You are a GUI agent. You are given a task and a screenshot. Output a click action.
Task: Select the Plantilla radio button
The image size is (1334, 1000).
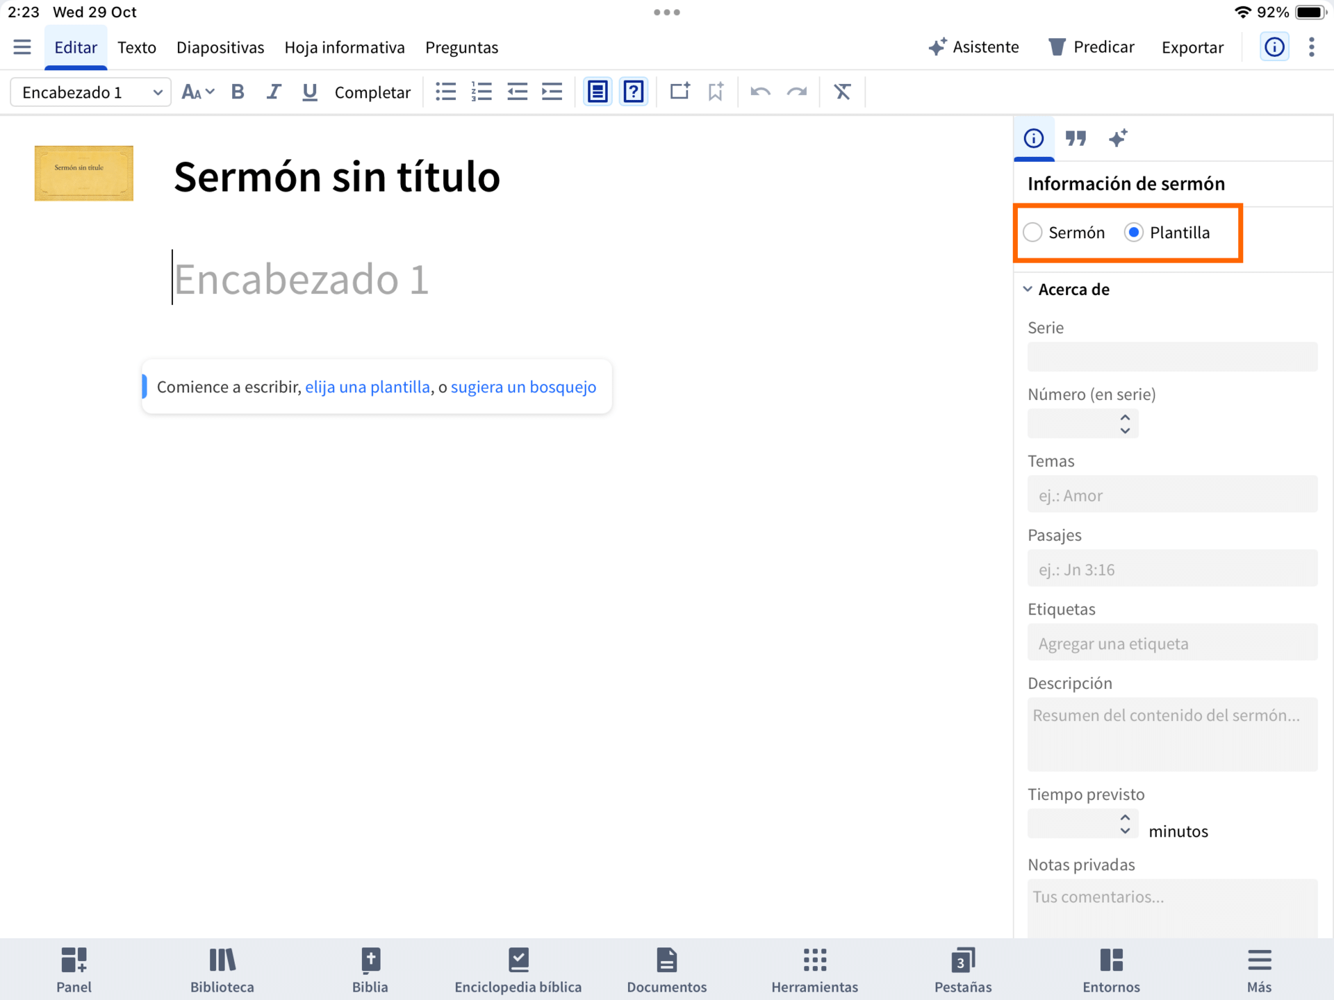coord(1134,233)
